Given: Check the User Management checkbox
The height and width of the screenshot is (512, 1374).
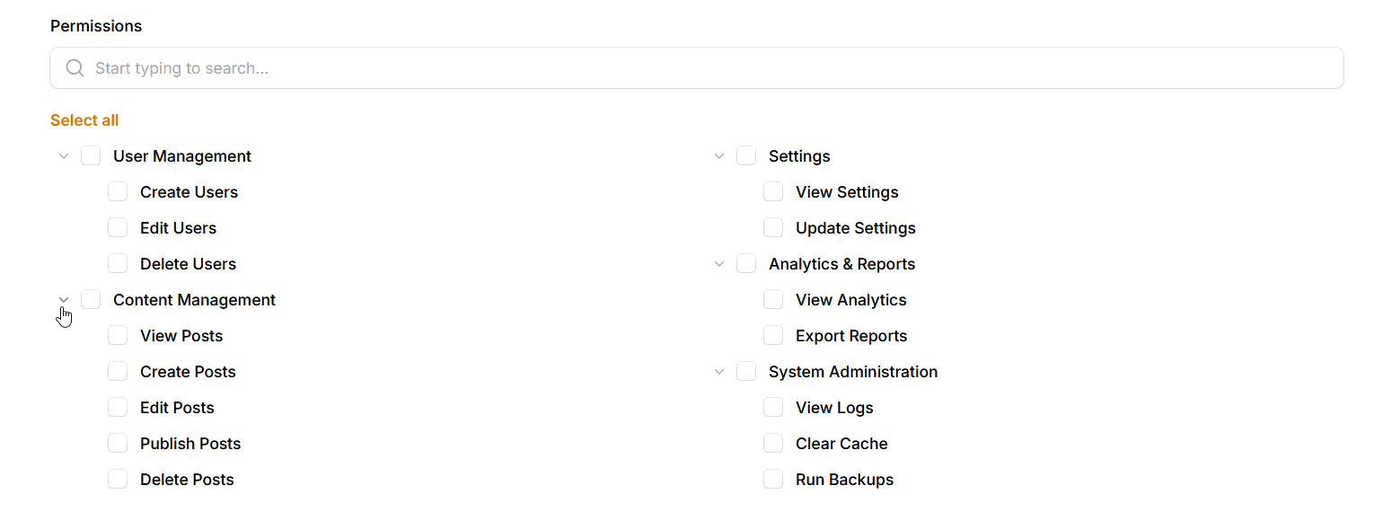Looking at the screenshot, I should (x=91, y=156).
